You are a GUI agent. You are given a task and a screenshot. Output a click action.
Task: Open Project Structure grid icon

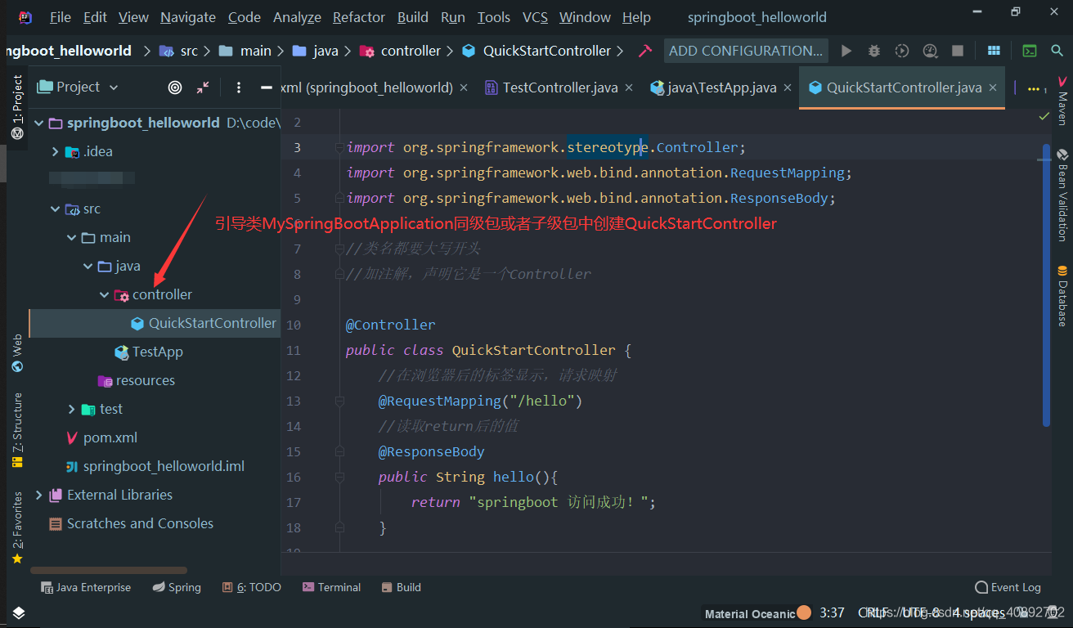tap(994, 51)
